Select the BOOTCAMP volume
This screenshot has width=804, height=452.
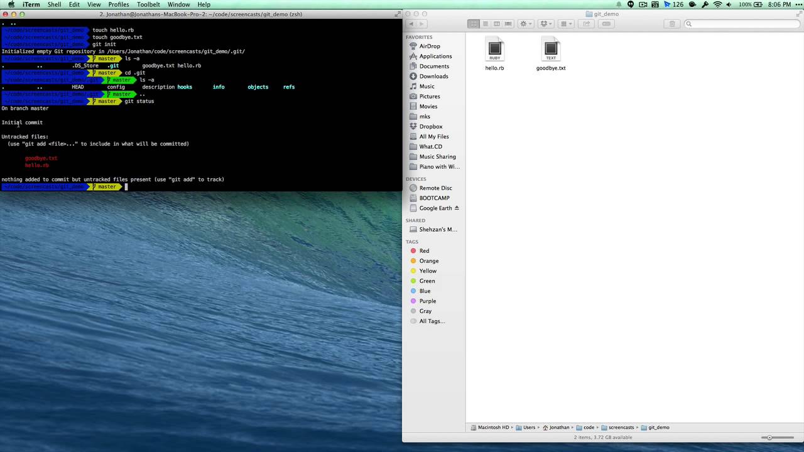tap(434, 198)
